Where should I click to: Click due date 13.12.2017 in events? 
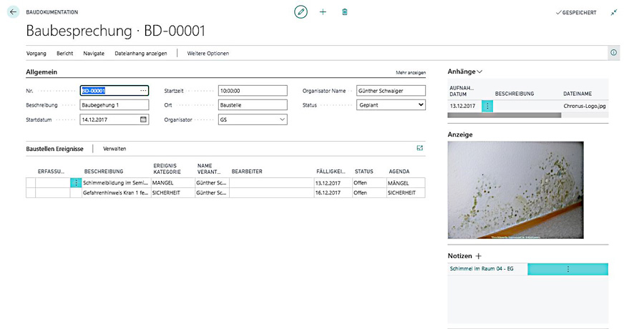pos(333,183)
